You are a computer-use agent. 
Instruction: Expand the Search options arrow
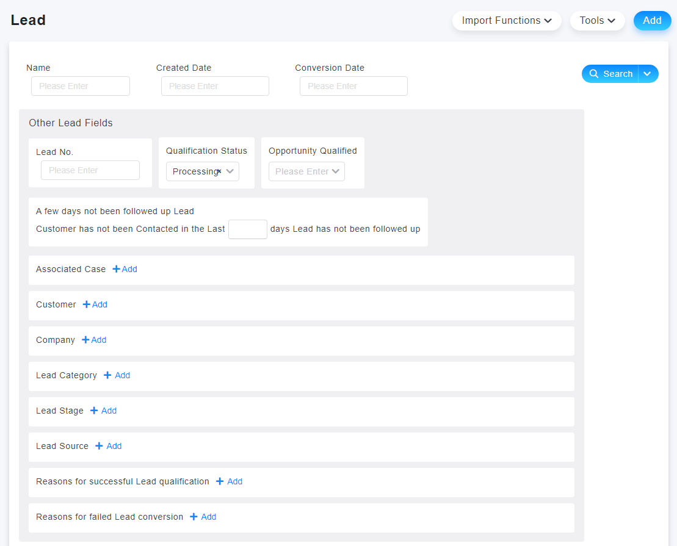pos(648,74)
